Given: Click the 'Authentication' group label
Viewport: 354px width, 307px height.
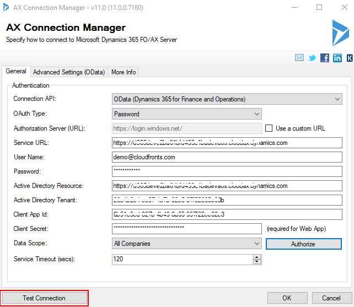Looking at the screenshot, I should point(31,85).
